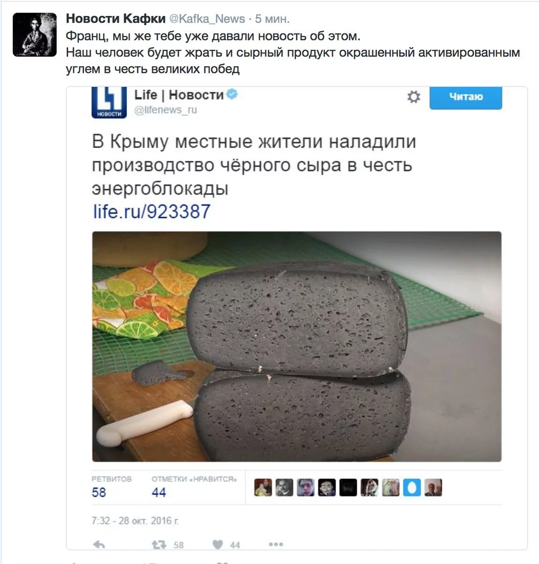Click the verified badge next to Life | Новости
The height and width of the screenshot is (564, 539).
(232, 94)
